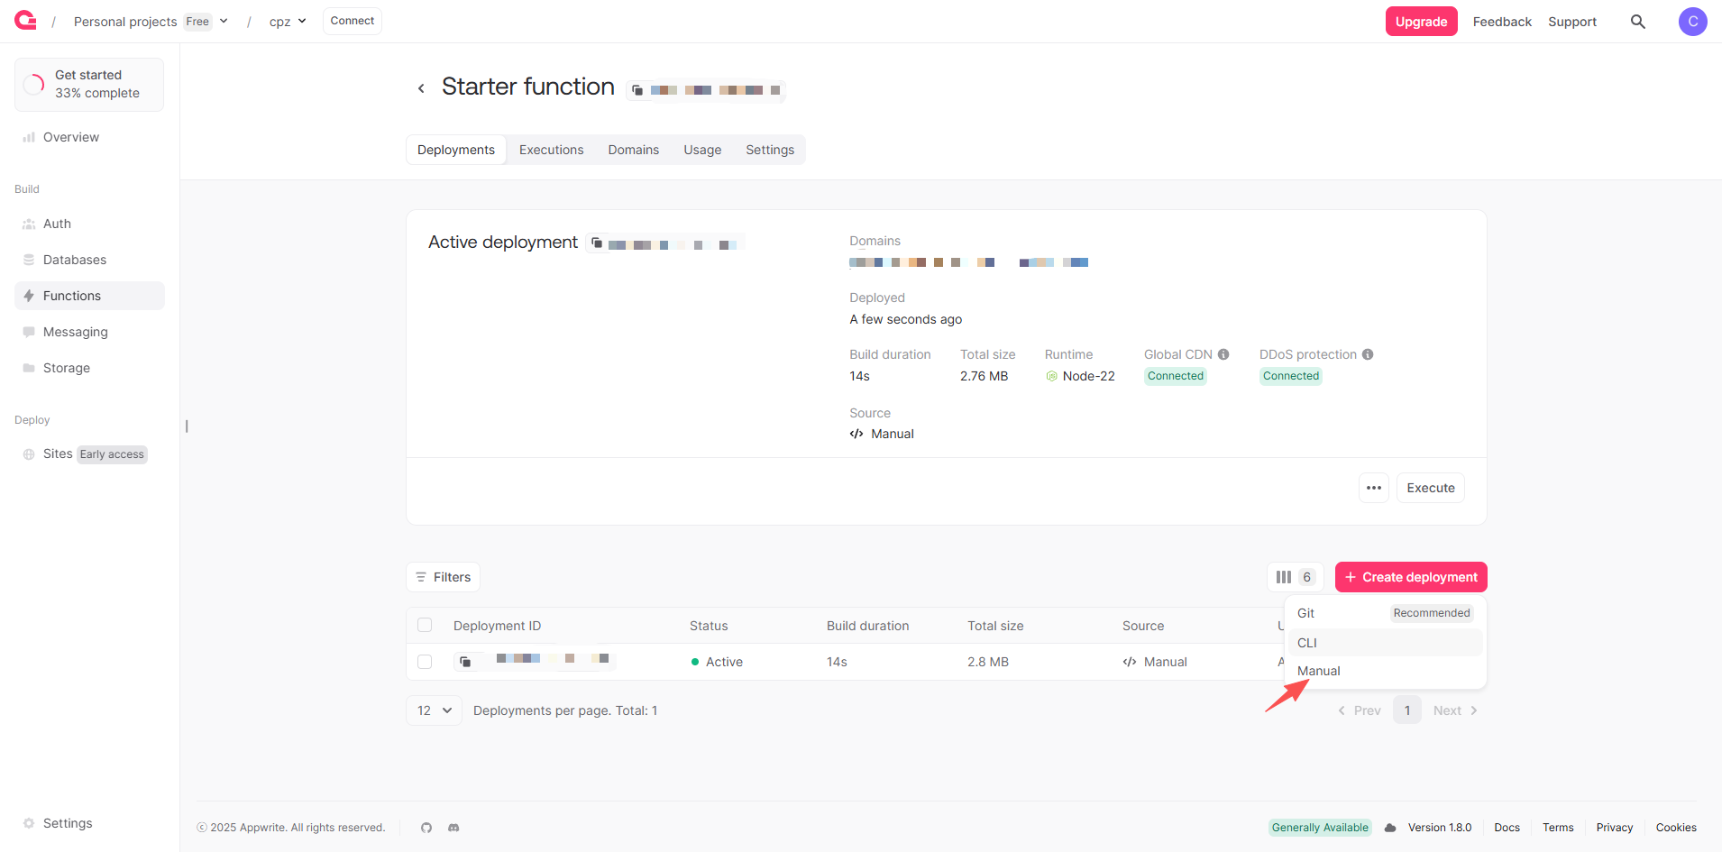The image size is (1731, 852).
Task: Show info for DDoS protection
Action: 1368,354
